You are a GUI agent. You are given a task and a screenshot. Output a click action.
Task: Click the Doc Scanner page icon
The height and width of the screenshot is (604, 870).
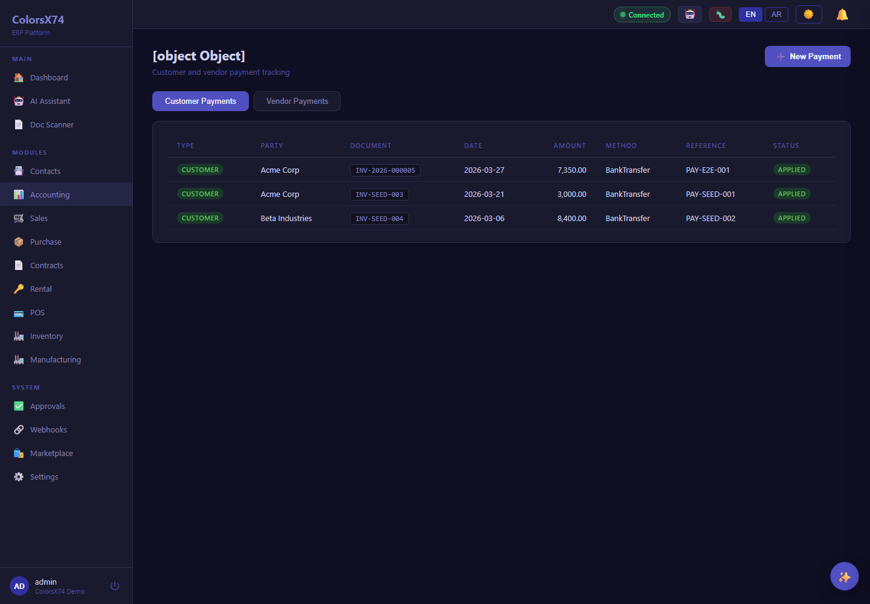(x=19, y=124)
